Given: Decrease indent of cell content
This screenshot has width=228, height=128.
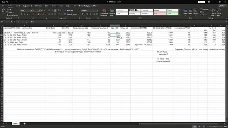Looking at the screenshot, I should tap(58, 14).
